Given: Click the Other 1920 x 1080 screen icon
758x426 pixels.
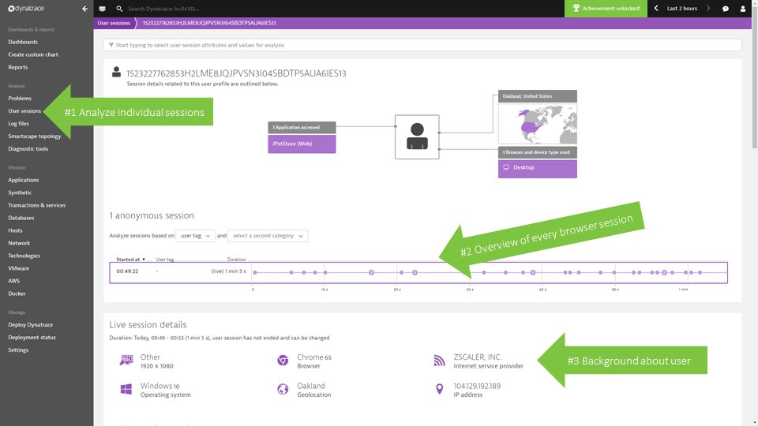Looking at the screenshot, I should (x=126, y=361).
